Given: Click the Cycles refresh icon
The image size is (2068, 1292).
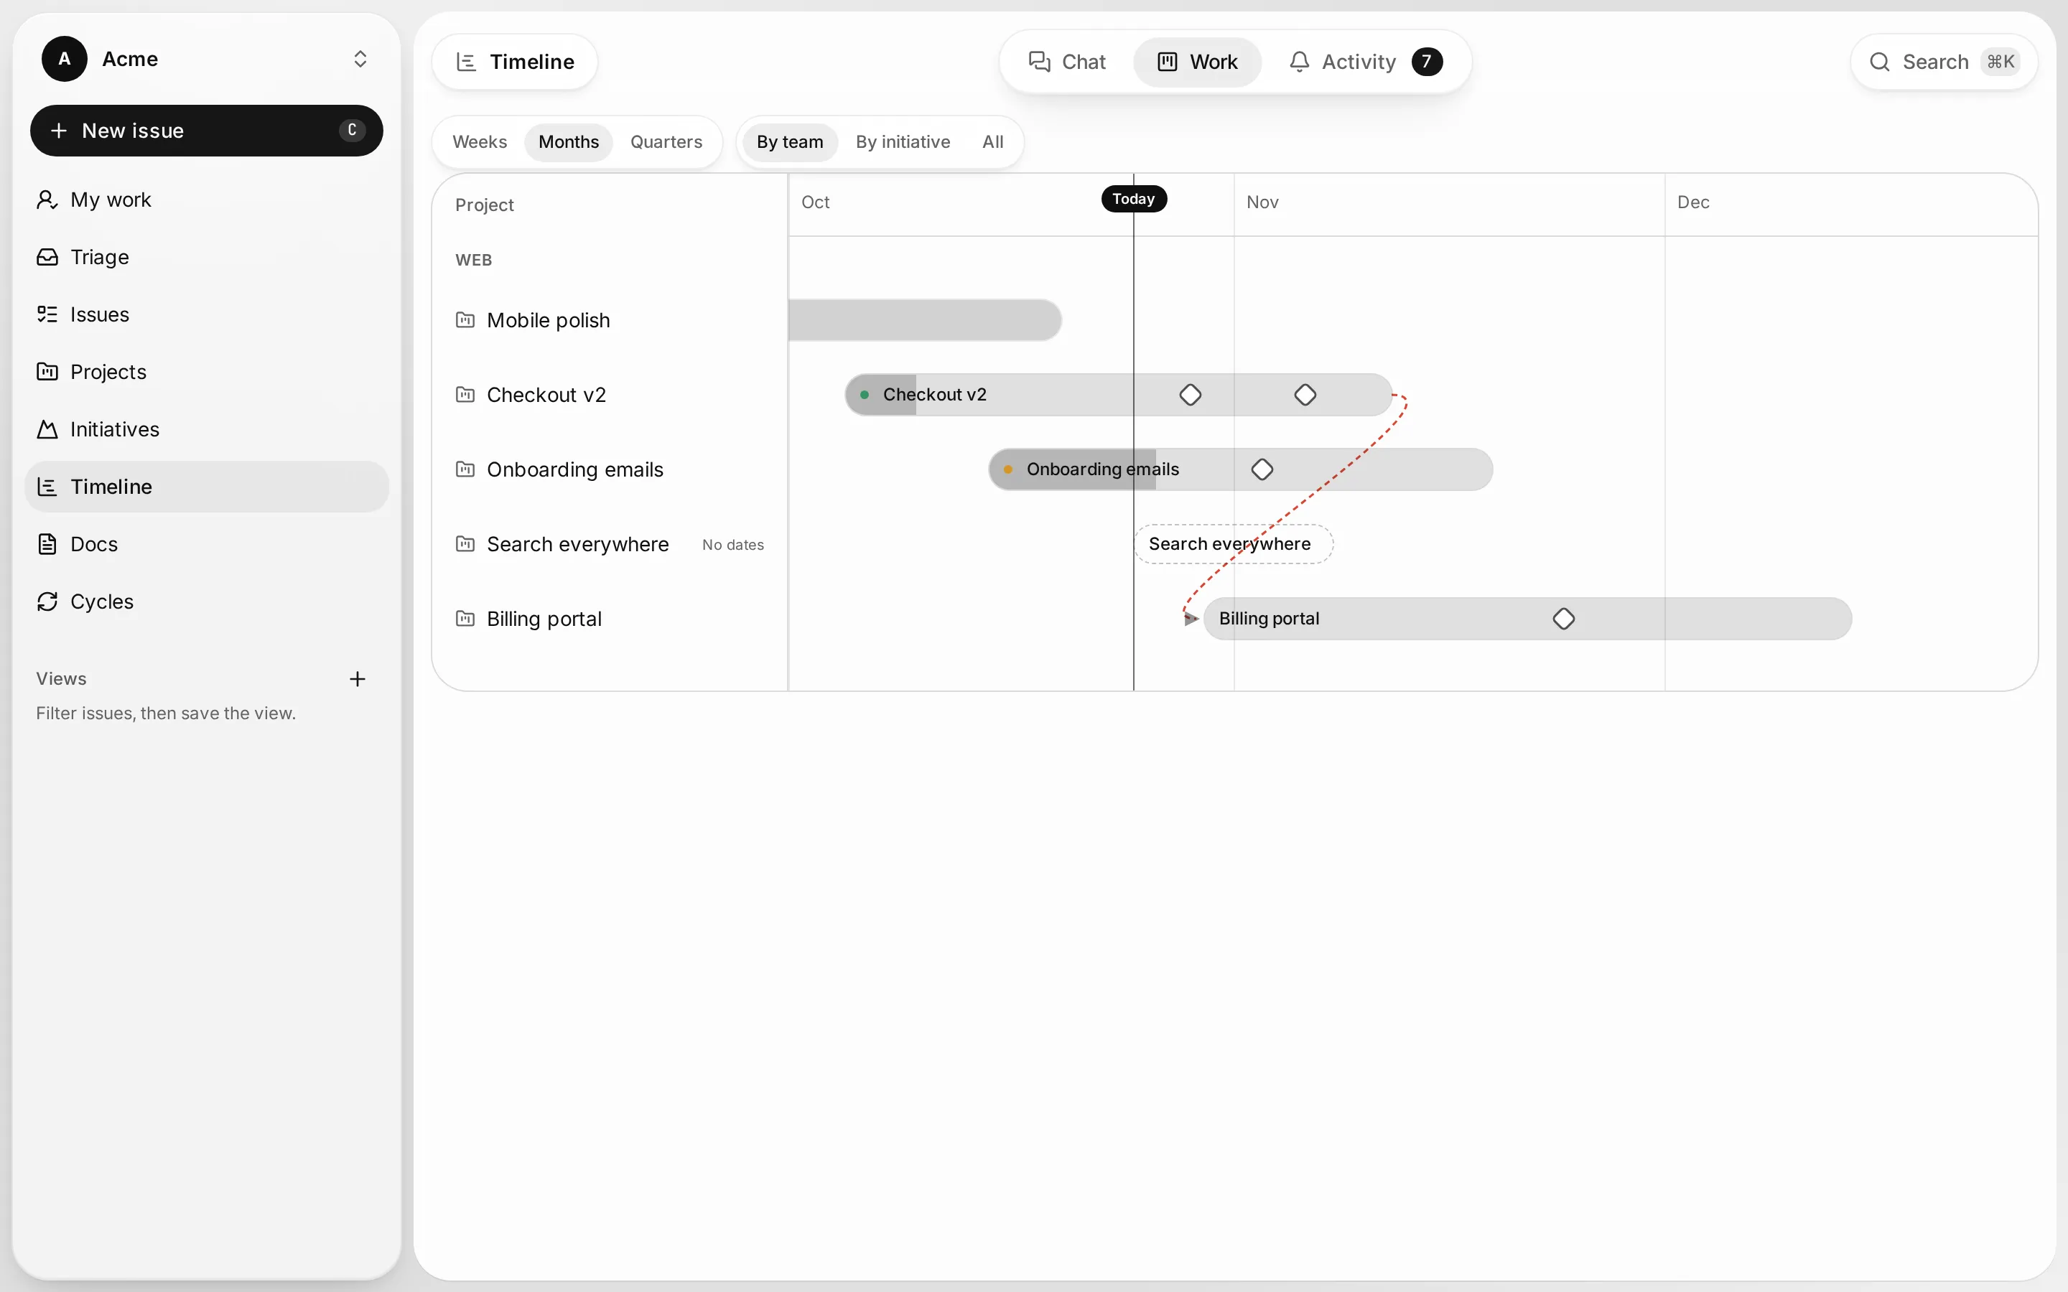Looking at the screenshot, I should point(47,601).
